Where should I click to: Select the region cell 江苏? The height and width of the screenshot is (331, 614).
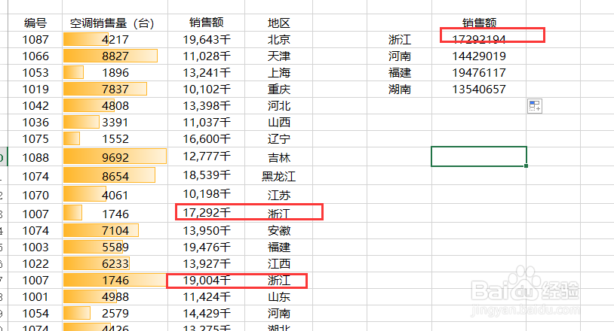(x=279, y=195)
